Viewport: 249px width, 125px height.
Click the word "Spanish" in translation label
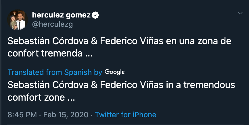click(78, 72)
